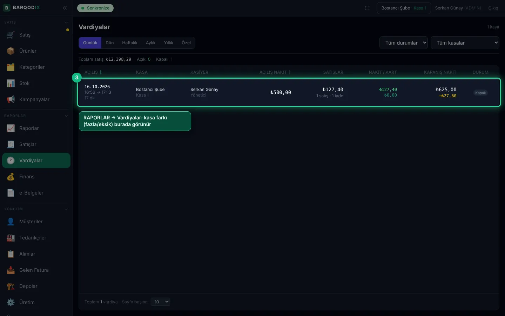Select the Vardiyalar clock icon
Viewport: 505px width, 316px height.
click(11, 160)
